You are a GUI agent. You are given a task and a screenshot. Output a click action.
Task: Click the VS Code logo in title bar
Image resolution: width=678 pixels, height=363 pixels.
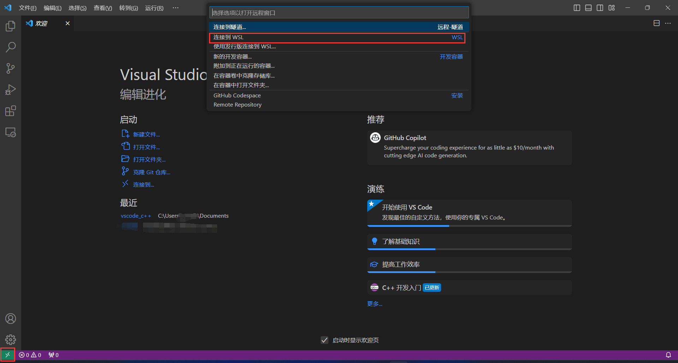8,8
